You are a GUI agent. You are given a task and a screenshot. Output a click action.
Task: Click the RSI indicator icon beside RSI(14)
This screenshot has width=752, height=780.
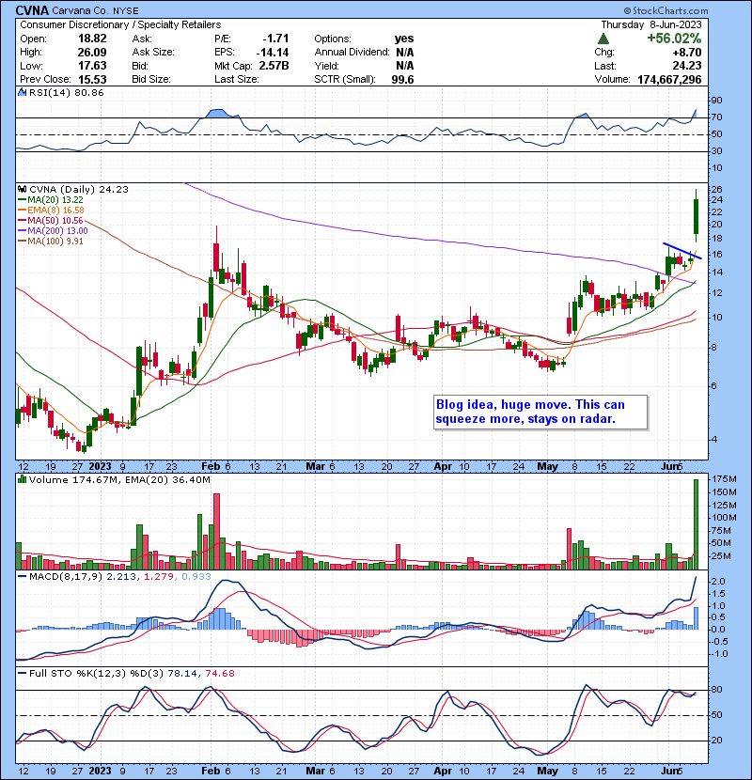(22, 92)
